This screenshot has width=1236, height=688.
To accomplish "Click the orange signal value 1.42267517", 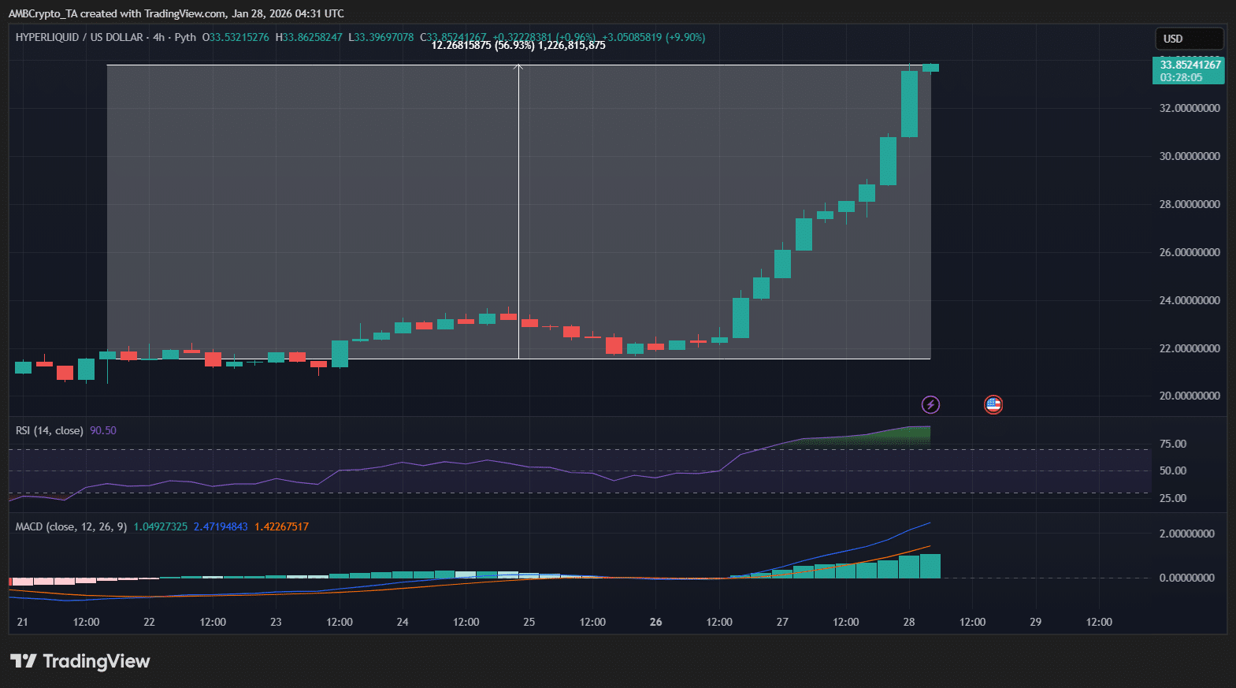I will point(281,526).
